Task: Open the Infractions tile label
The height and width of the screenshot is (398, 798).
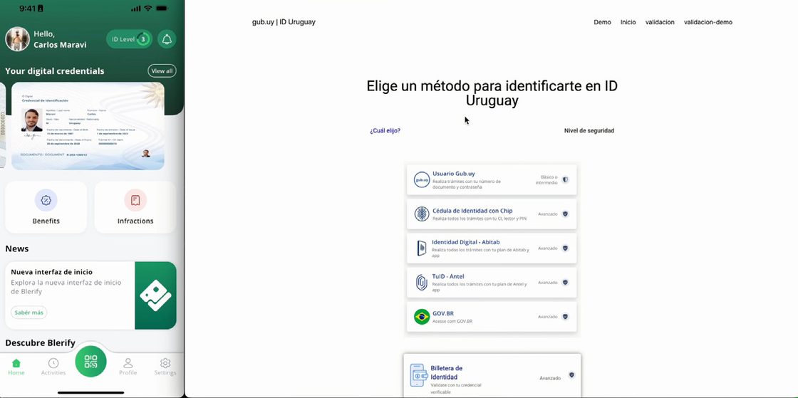Action: tap(135, 221)
